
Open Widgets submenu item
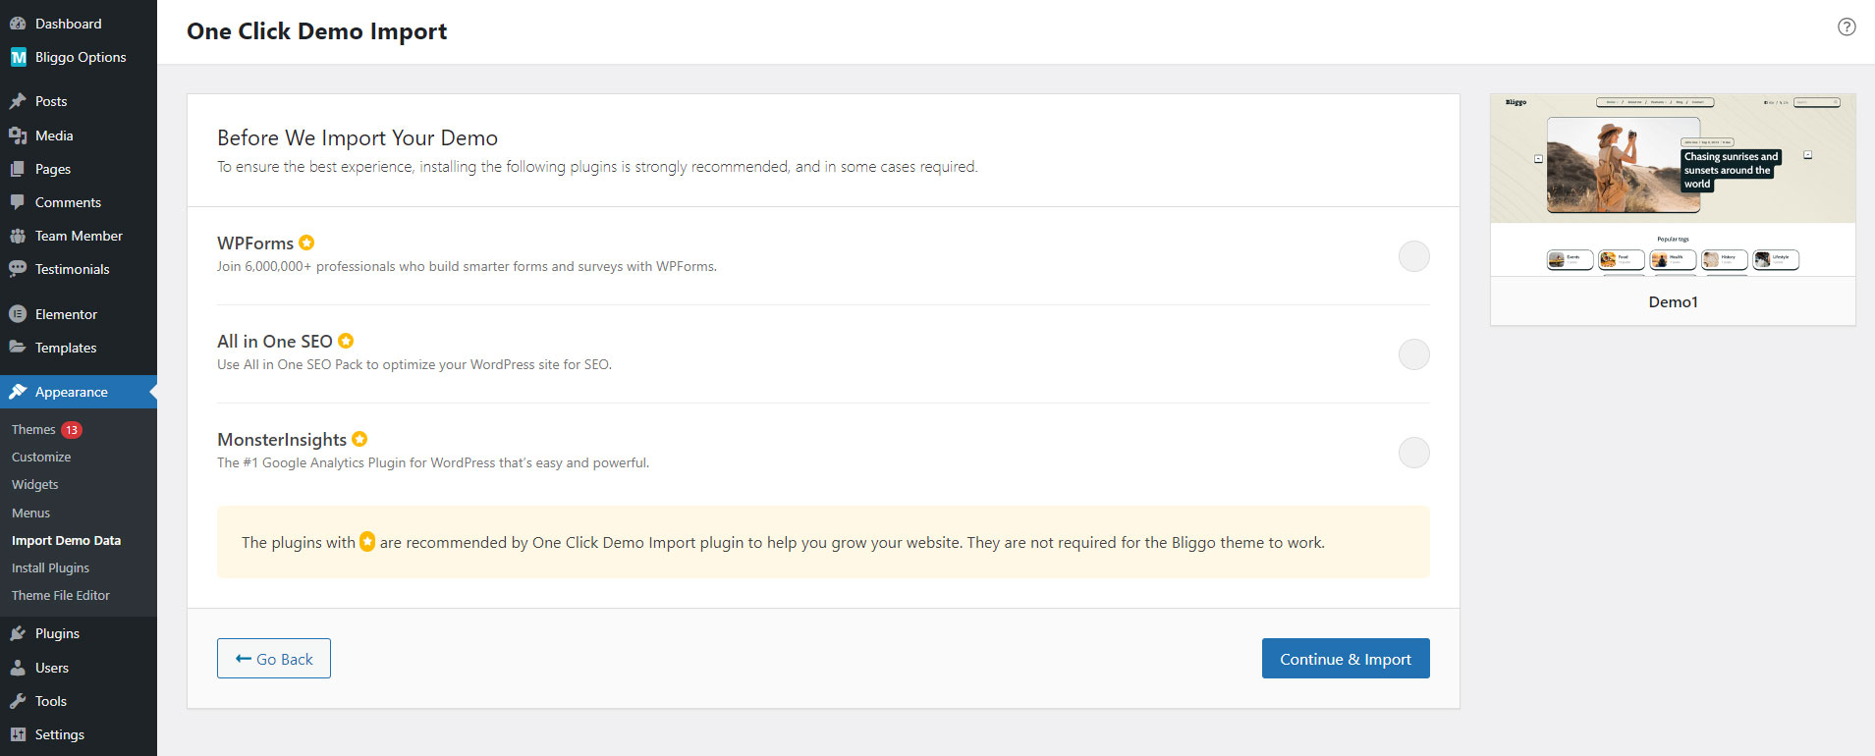point(35,485)
